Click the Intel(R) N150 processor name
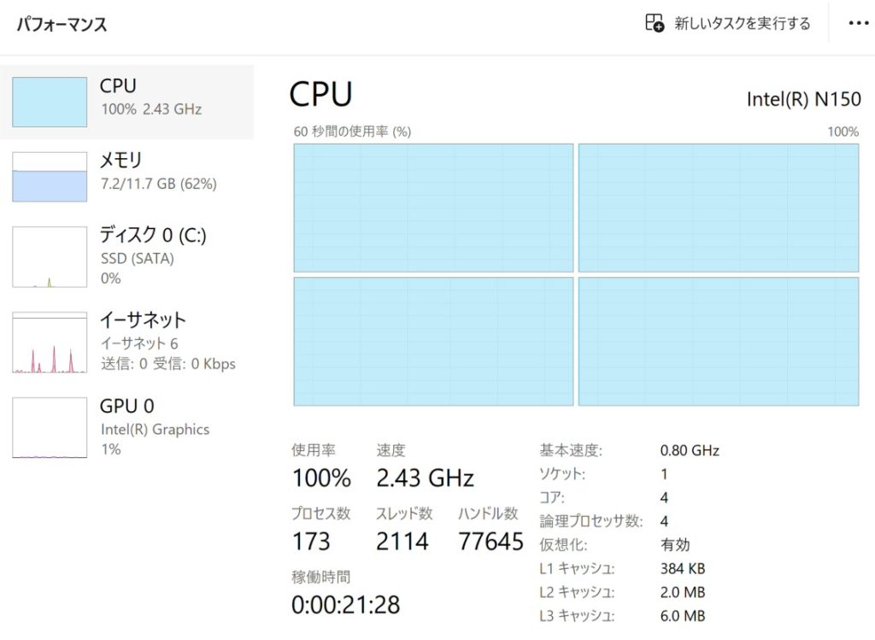 click(804, 99)
